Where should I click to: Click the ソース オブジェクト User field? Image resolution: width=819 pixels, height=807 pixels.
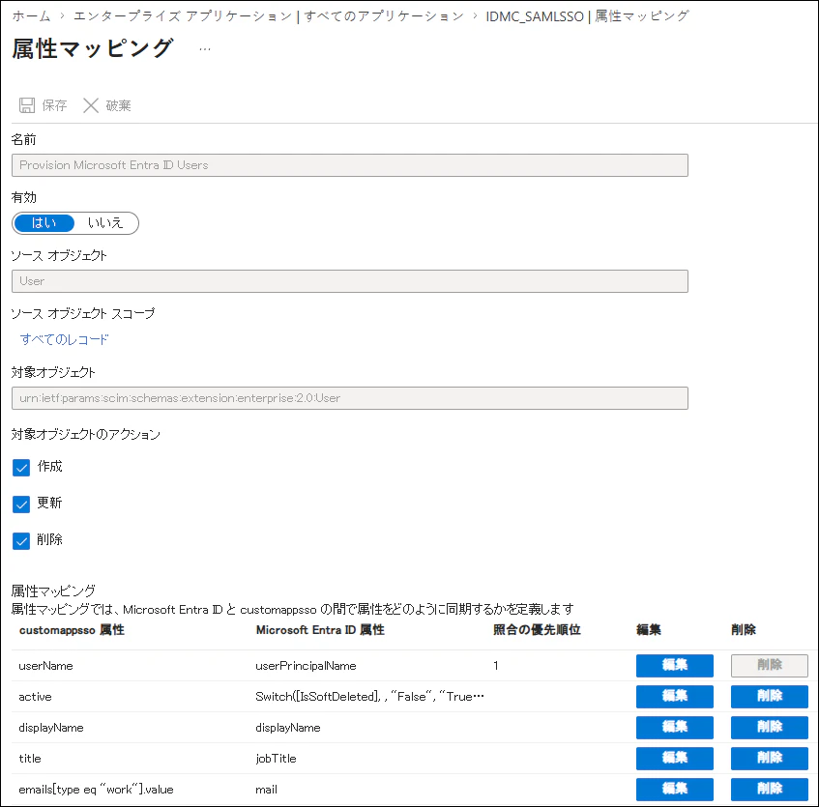[350, 281]
